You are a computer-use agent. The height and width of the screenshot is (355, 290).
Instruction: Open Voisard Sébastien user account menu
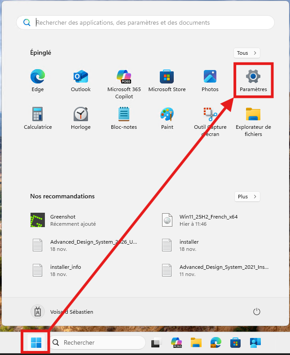pyautogui.click(x=63, y=311)
